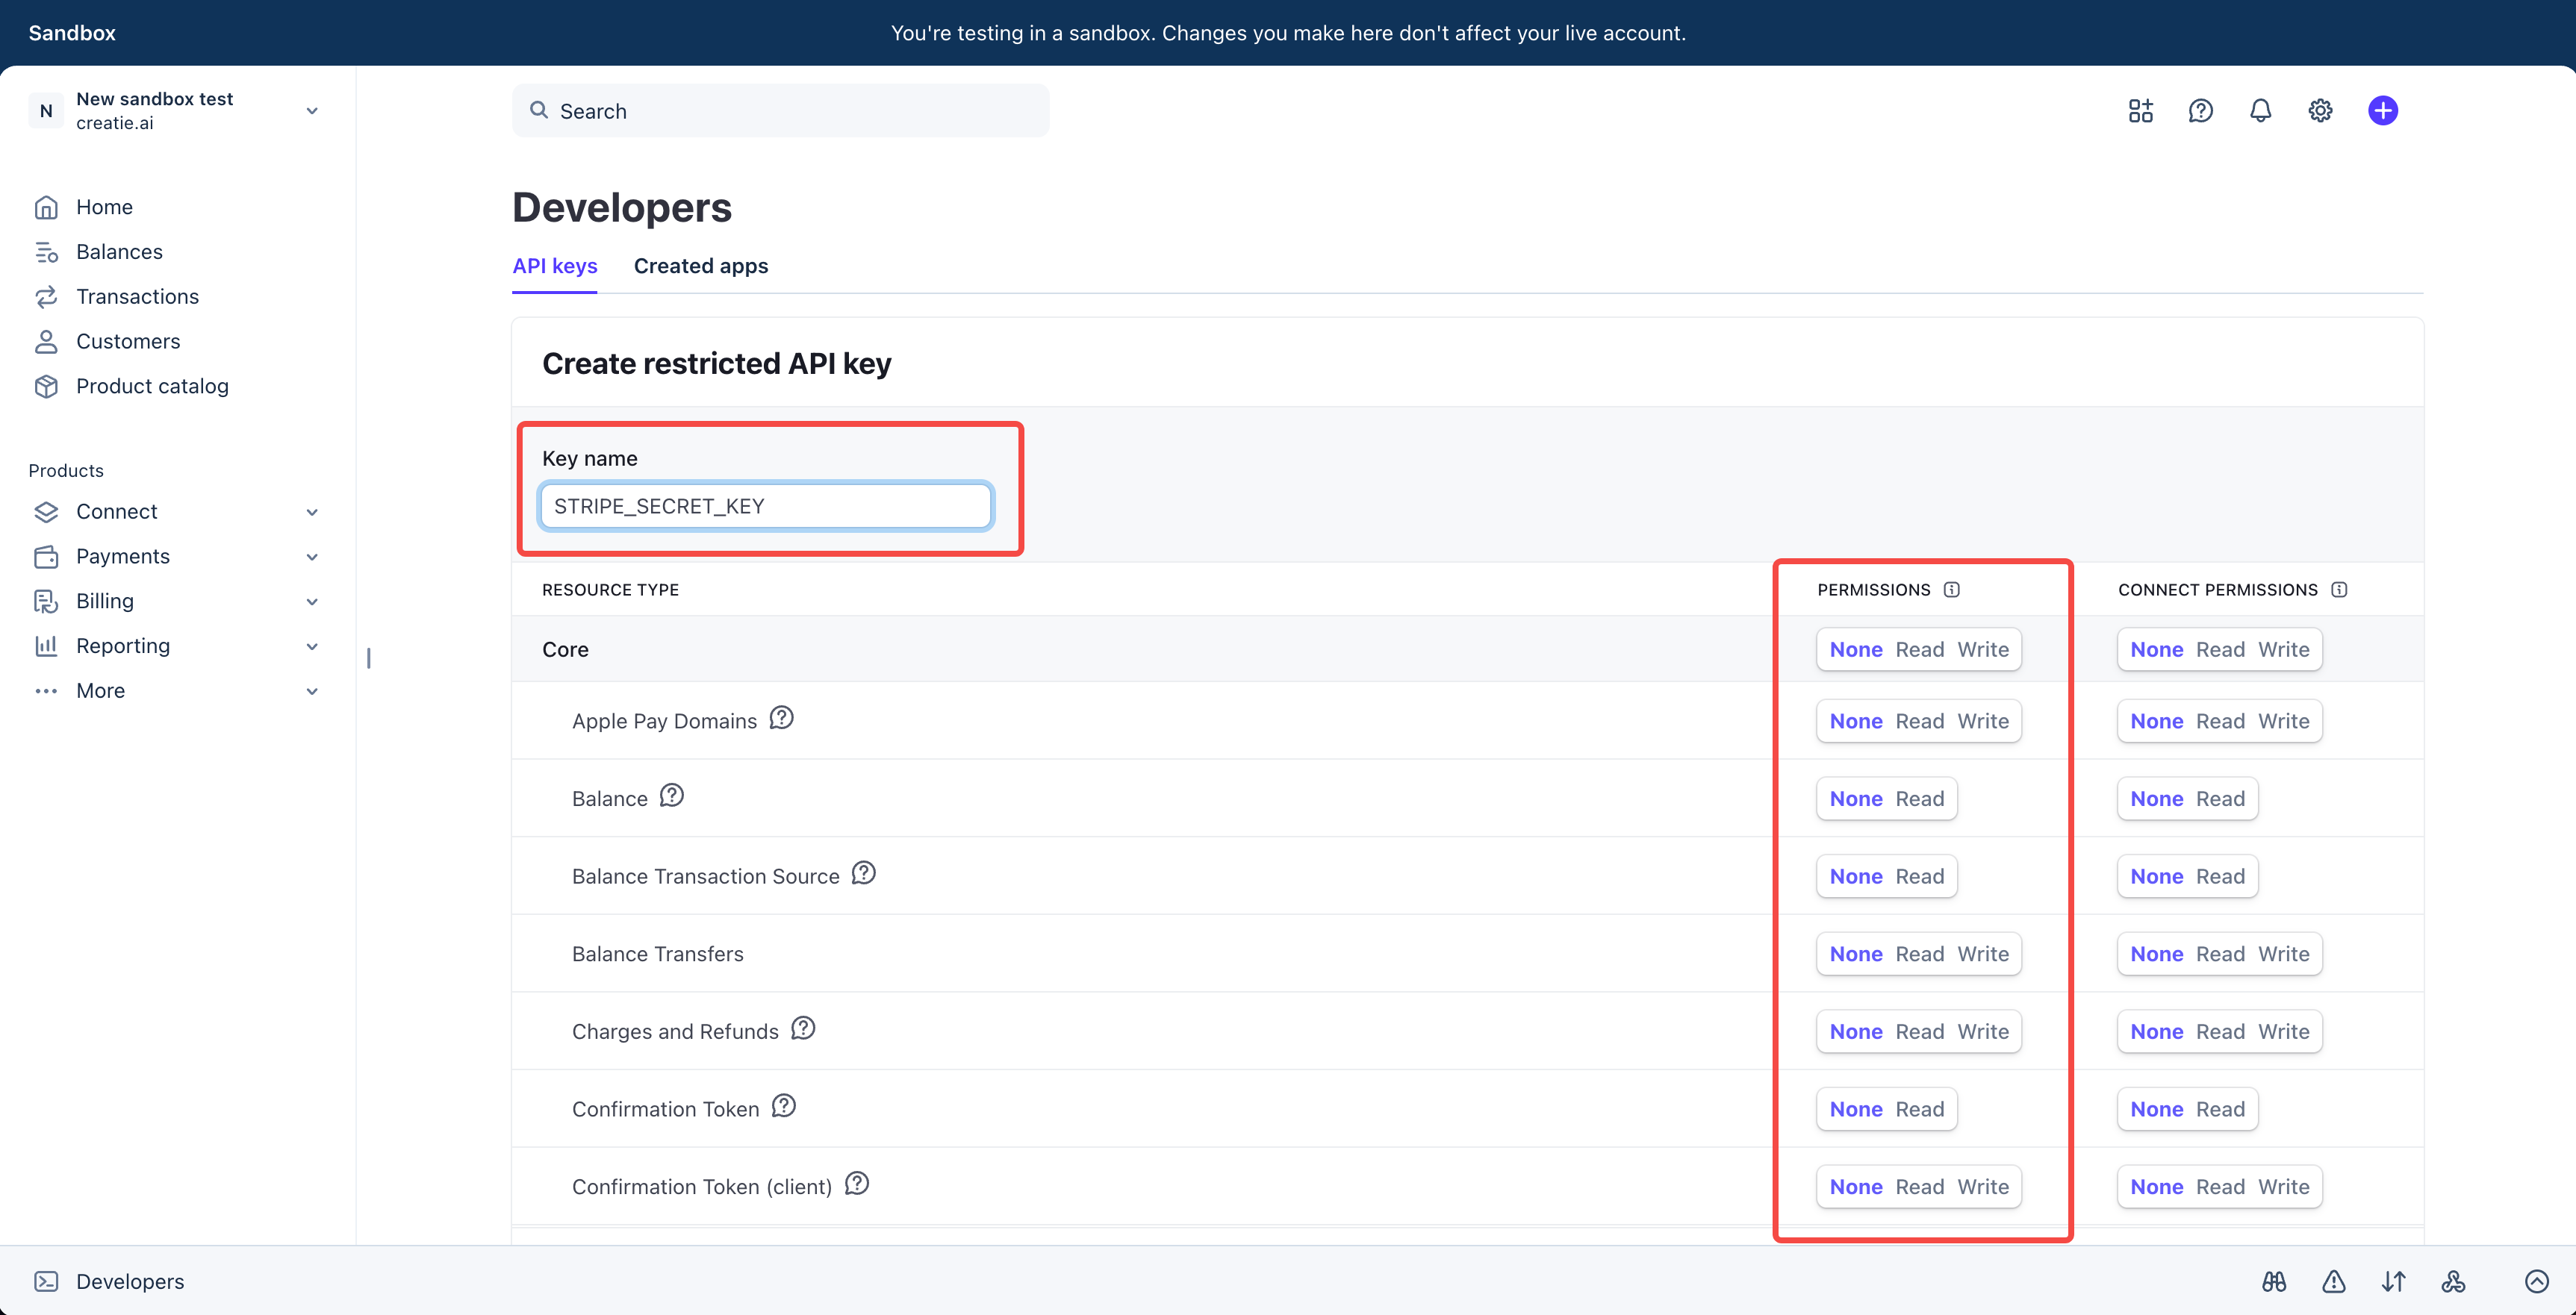Set Charges and Refunds Connect permissions to Write
The width and height of the screenshot is (2576, 1315).
pos(2284,1031)
